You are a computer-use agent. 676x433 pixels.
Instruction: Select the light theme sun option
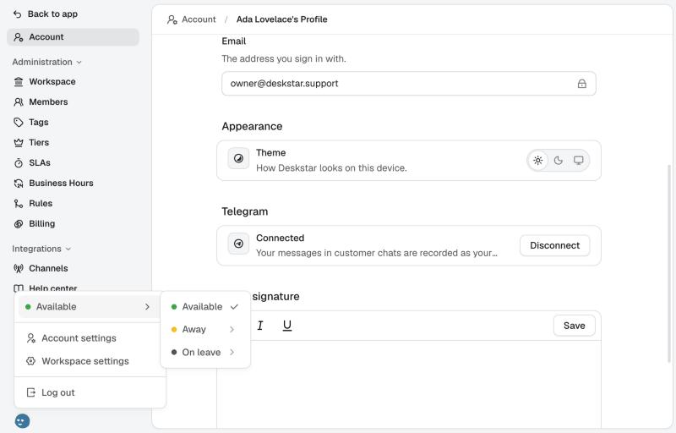[x=538, y=161]
